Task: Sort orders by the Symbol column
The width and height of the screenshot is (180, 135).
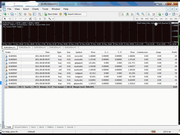Action: coord(79,52)
